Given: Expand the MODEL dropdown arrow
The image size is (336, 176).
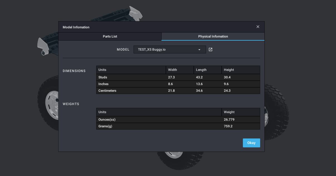Looking at the screenshot, I should (199, 50).
